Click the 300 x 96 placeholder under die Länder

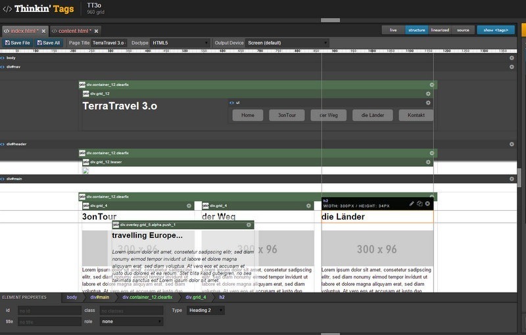pyautogui.click(x=377, y=248)
